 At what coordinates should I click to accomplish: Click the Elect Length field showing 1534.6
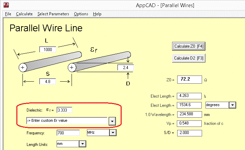tap(189, 105)
